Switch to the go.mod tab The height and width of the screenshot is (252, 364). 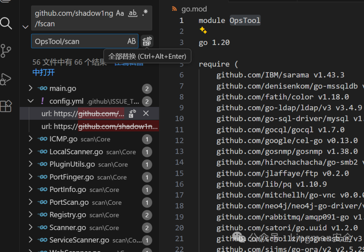point(194,9)
